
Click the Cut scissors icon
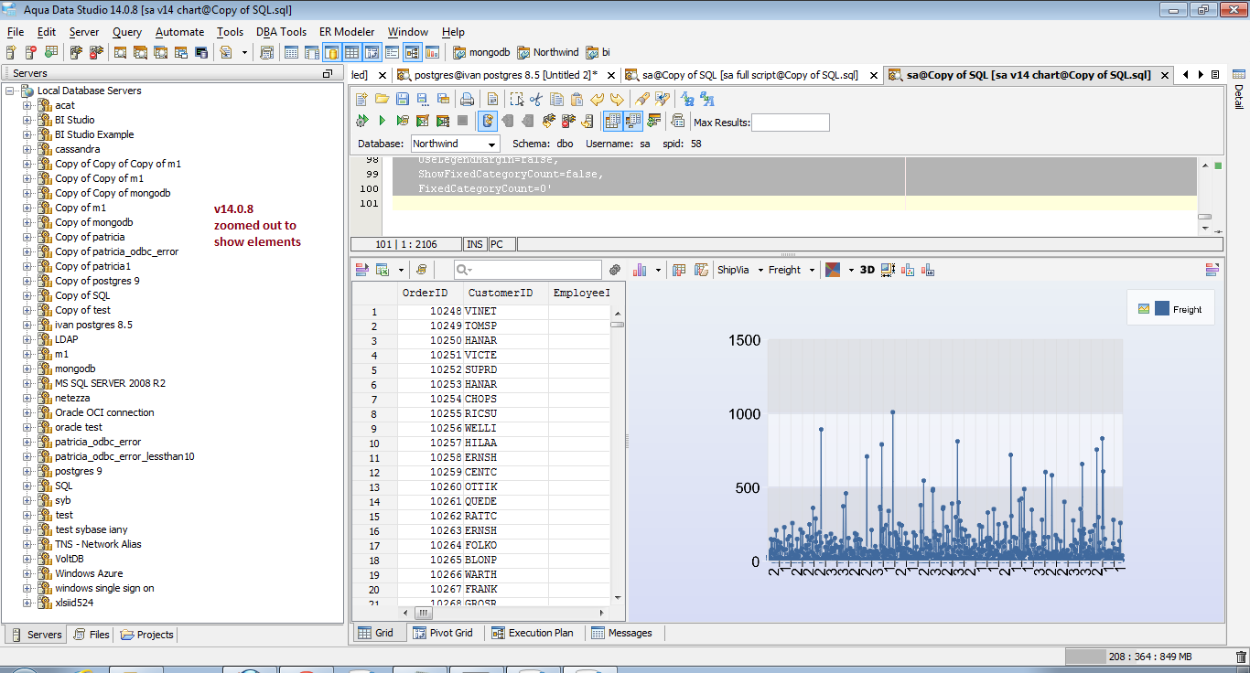[536, 100]
